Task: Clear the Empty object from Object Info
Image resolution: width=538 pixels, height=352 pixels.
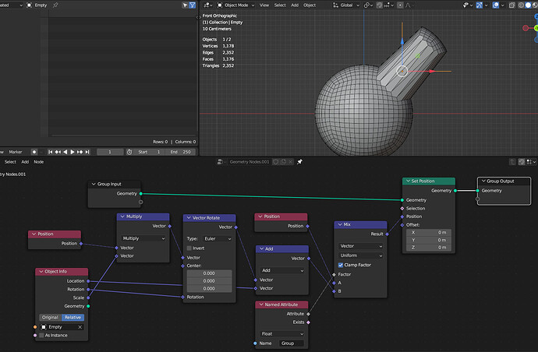Action: coord(80,327)
